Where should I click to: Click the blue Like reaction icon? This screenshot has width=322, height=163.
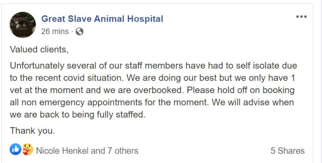click(x=15, y=149)
